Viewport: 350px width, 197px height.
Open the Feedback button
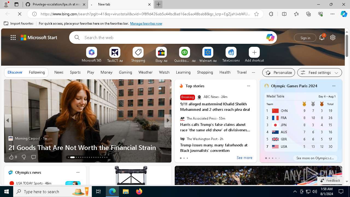pos(330,181)
